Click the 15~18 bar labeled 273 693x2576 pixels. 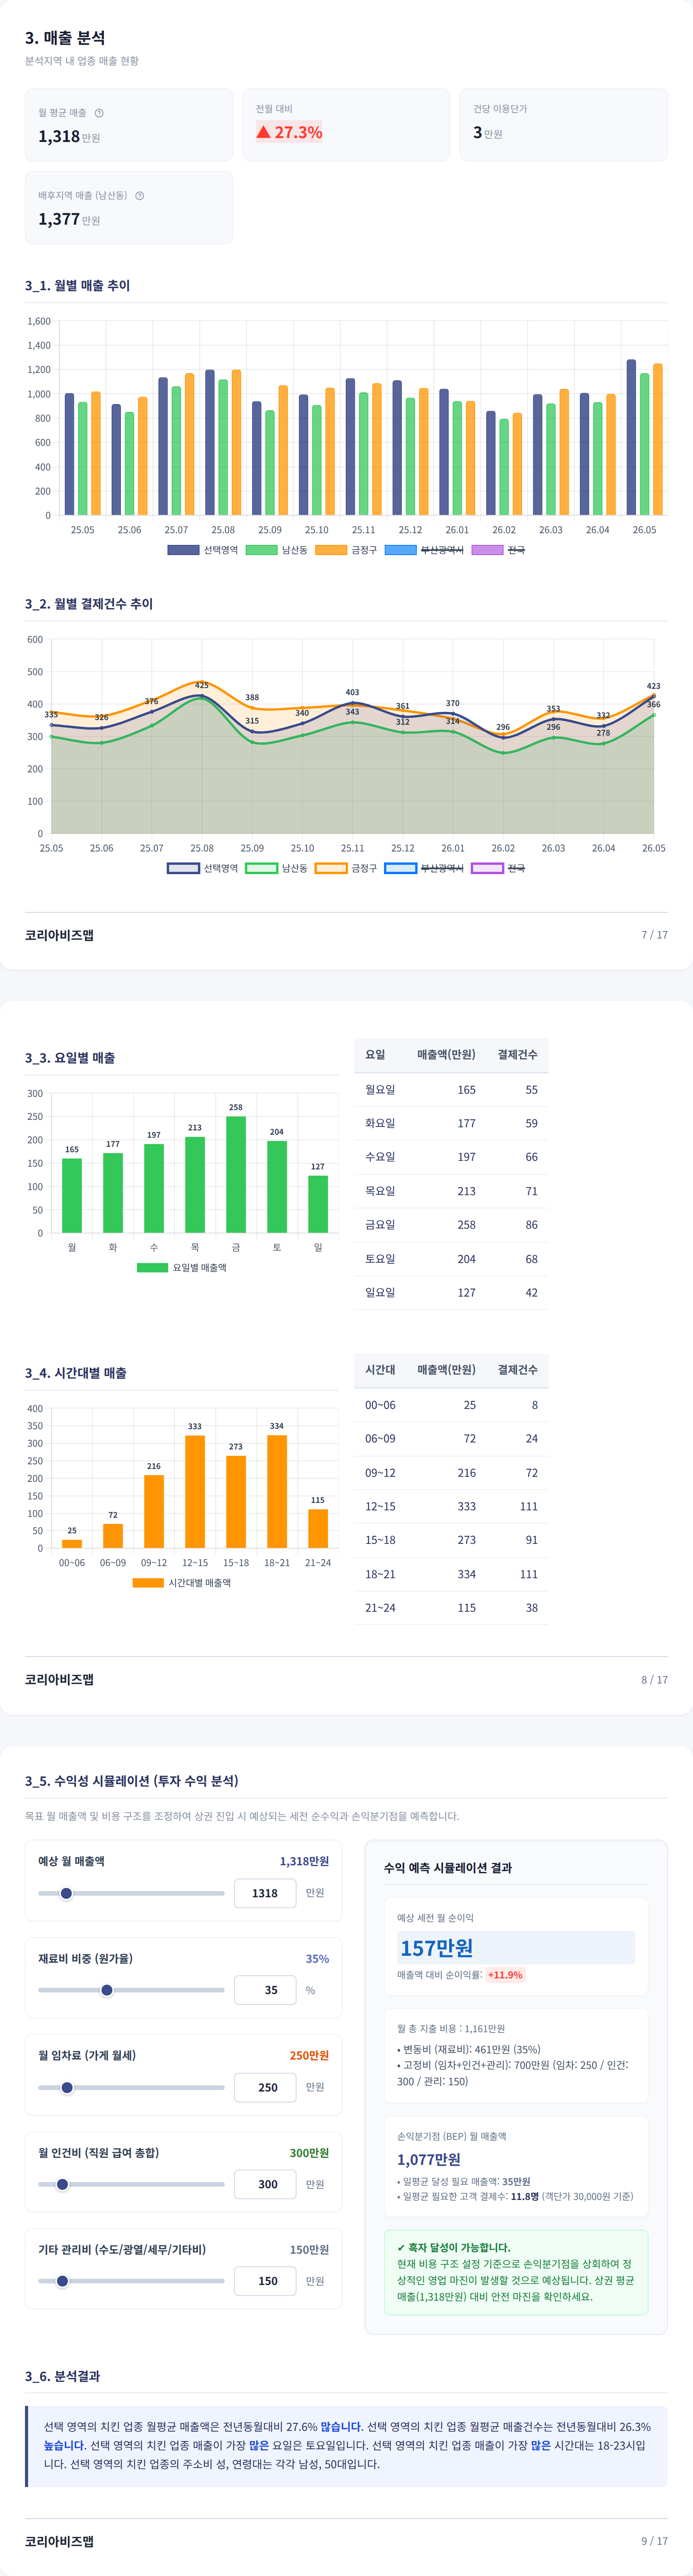[236, 1502]
